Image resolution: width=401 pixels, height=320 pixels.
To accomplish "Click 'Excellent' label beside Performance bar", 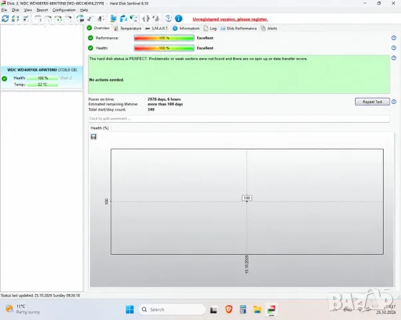I will [205, 38].
